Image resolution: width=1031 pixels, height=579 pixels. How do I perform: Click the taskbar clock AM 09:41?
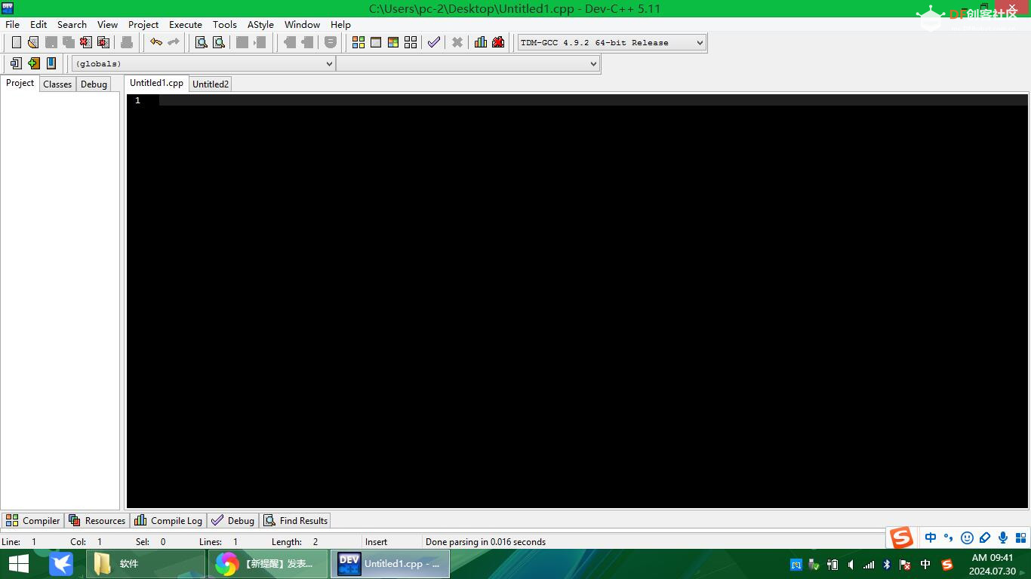click(993, 564)
